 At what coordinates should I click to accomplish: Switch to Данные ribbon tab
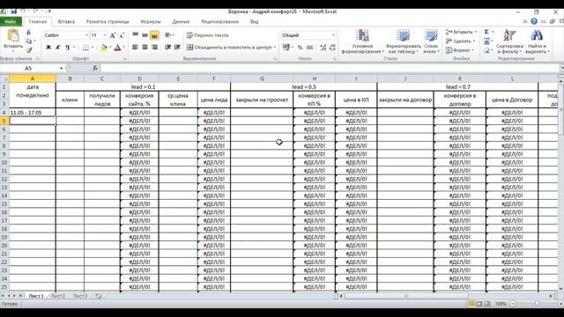pos(181,21)
